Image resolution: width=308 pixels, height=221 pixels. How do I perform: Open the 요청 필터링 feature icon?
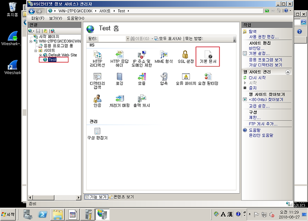[x=208, y=79]
